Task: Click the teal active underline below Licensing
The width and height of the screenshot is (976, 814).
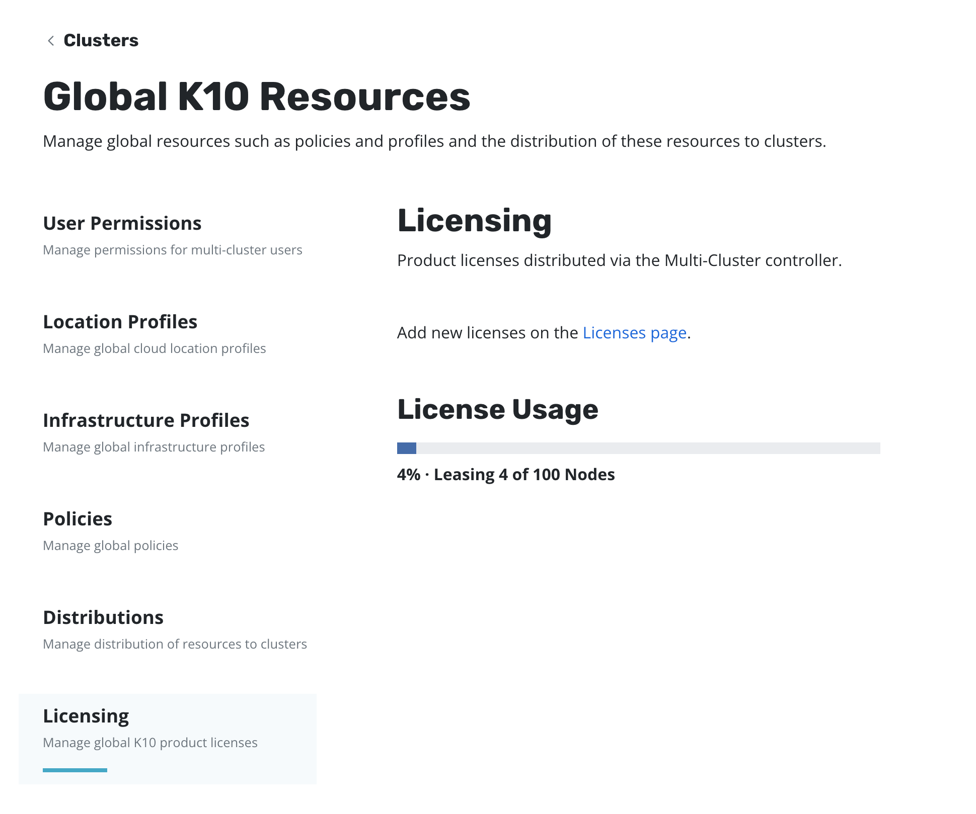Action: pyautogui.click(x=75, y=770)
